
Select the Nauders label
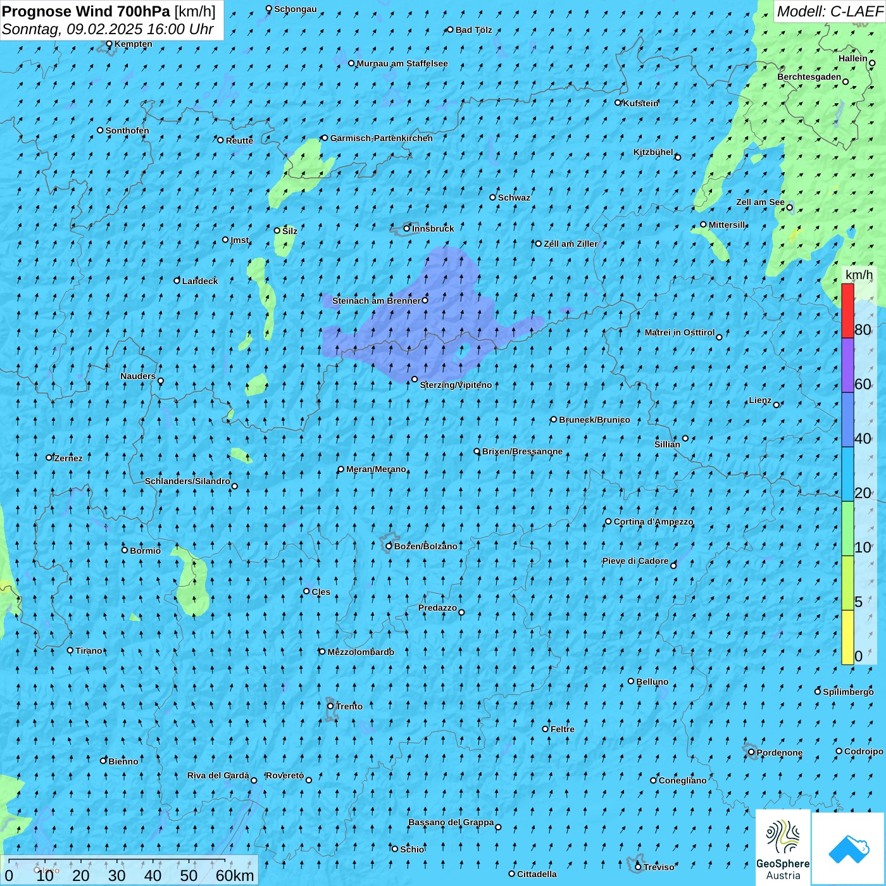pyautogui.click(x=138, y=376)
